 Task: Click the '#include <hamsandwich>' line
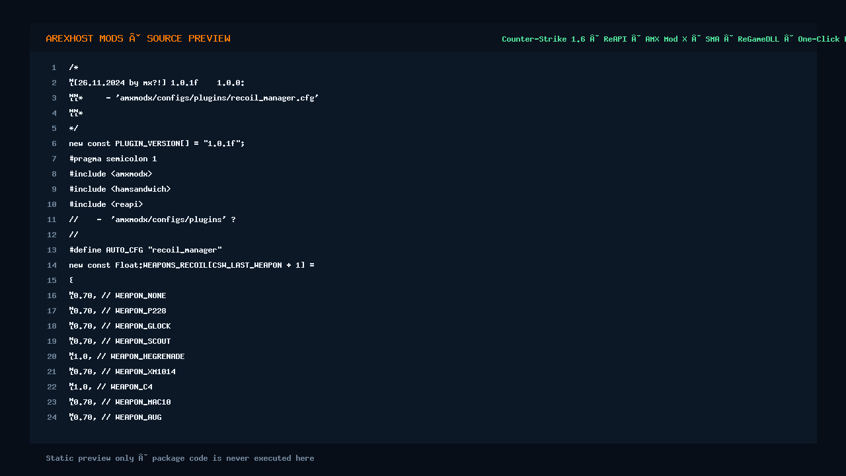[120, 189]
